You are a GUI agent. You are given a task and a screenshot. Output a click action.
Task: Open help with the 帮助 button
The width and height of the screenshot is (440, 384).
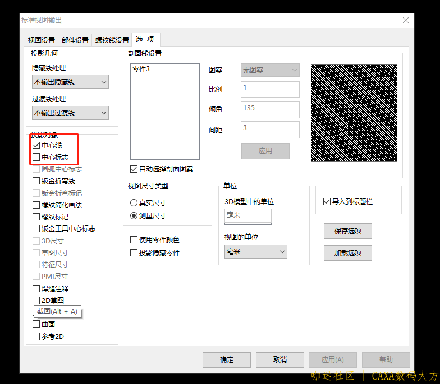click(x=386, y=360)
